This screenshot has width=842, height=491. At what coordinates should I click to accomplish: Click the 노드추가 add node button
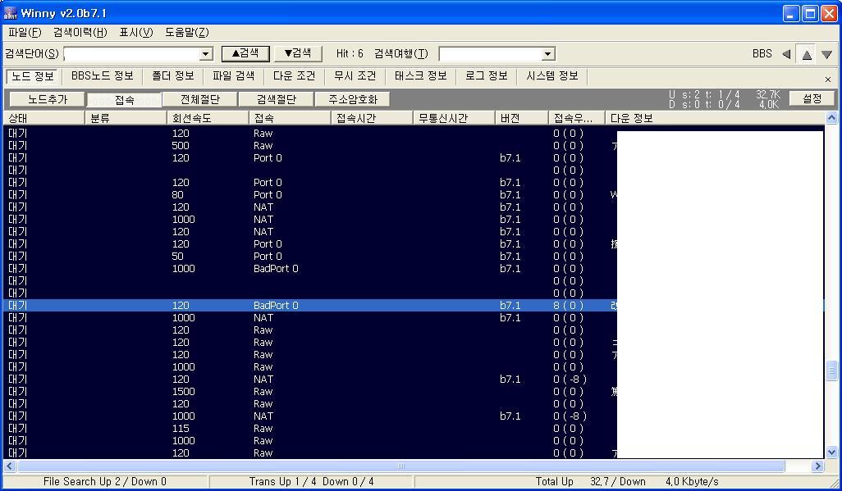tap(48, 99)
